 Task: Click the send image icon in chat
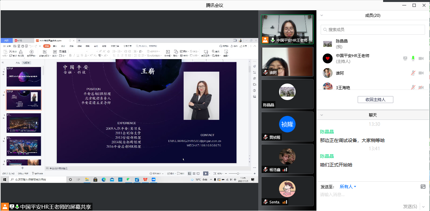(423, 187)
